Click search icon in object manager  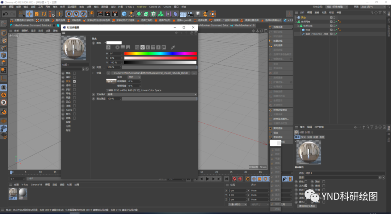(372, 12)
